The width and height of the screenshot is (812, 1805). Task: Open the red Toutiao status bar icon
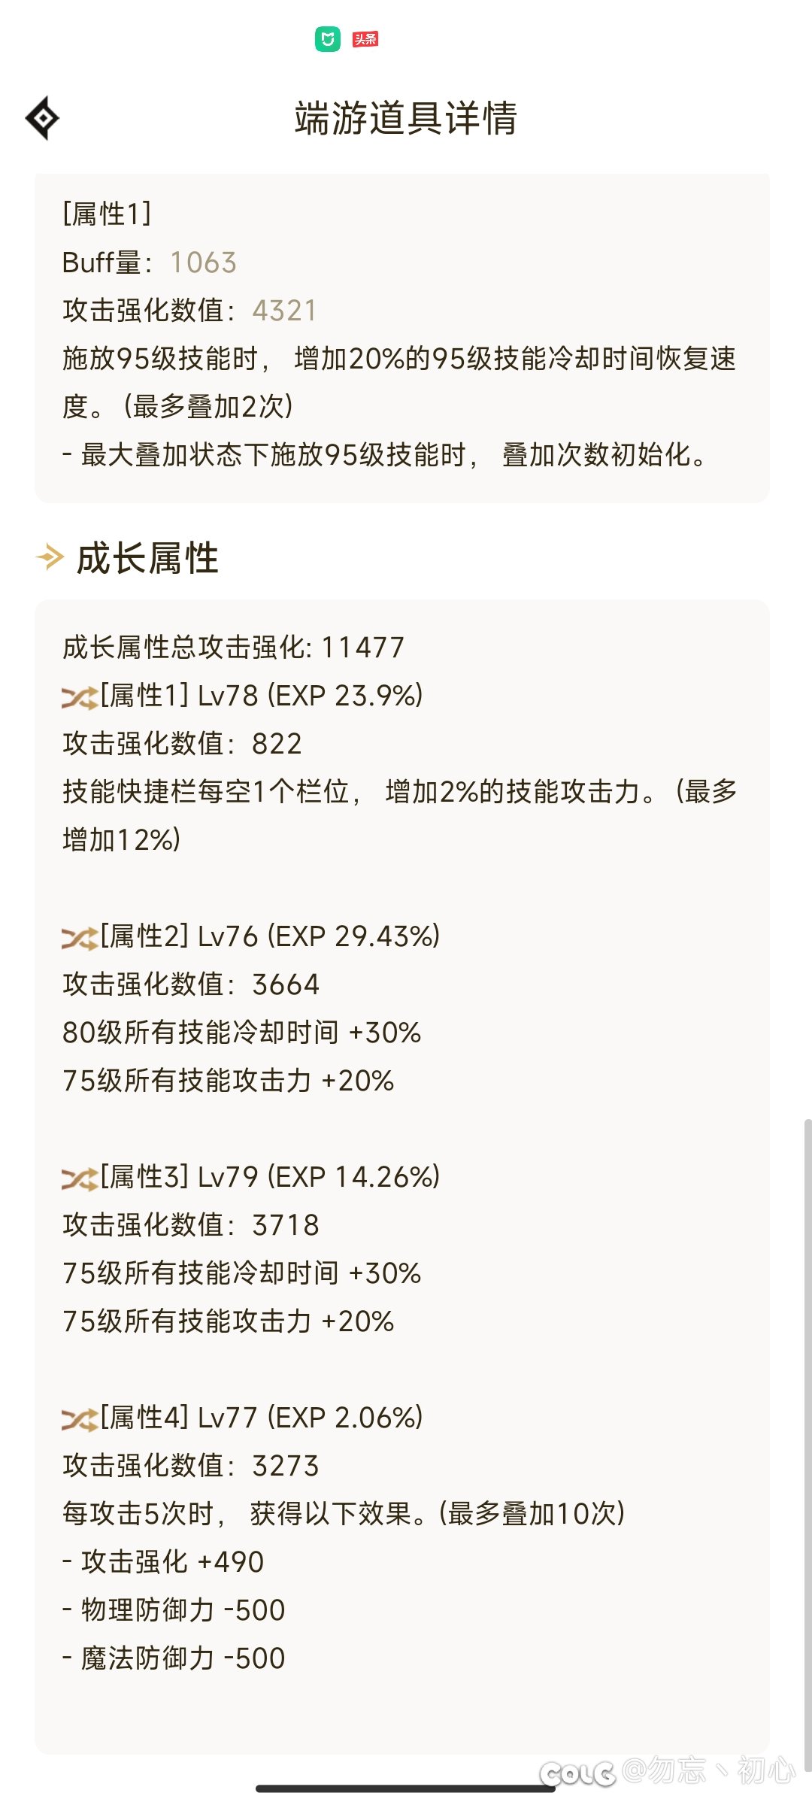click(365, 39)
